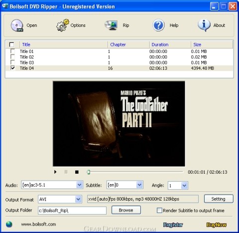Toggle the select-all checkbox in the header
Viewport: 239px width, 233px height.
(11, 44)
